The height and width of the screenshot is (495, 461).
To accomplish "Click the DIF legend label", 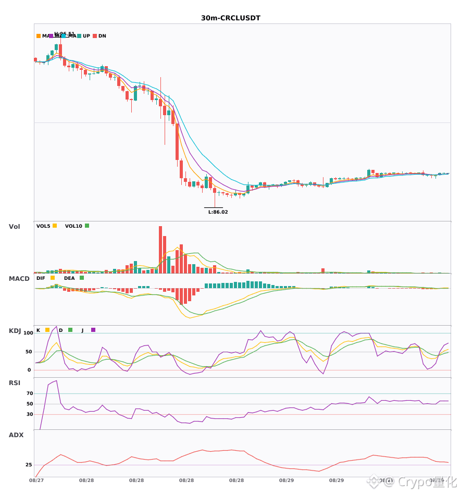I will point(41,278).
